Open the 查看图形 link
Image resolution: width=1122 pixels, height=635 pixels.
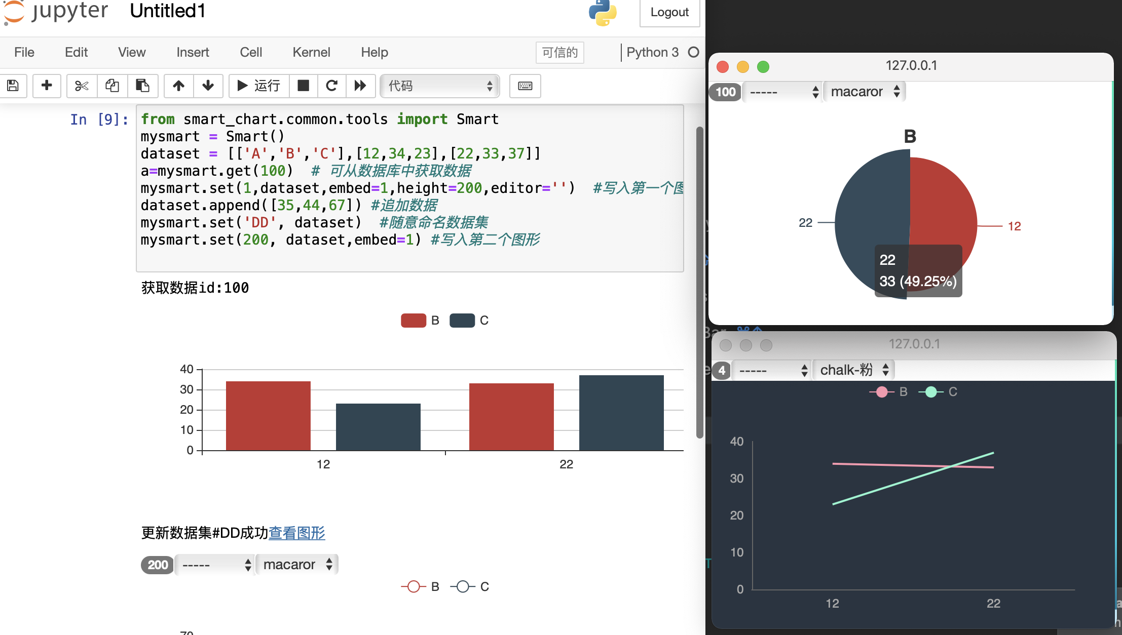pos(296,533)
